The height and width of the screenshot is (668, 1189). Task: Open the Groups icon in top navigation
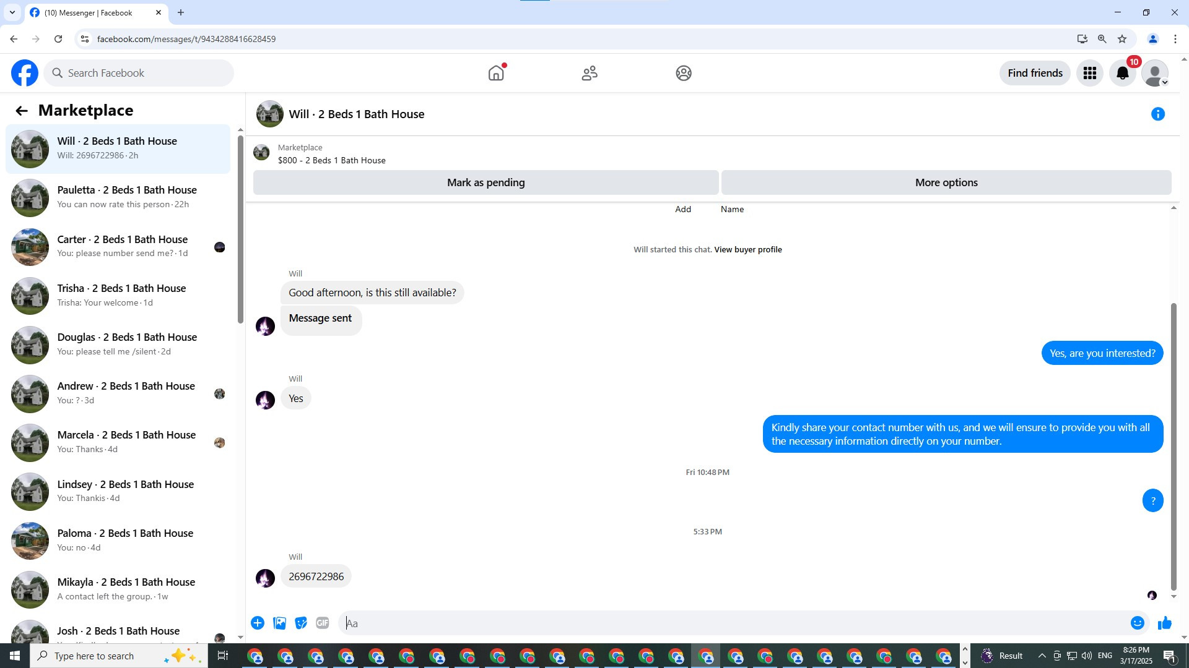(x=684, y=73)
